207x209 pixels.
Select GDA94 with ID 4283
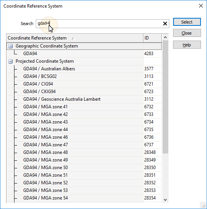tap(84, 54)
